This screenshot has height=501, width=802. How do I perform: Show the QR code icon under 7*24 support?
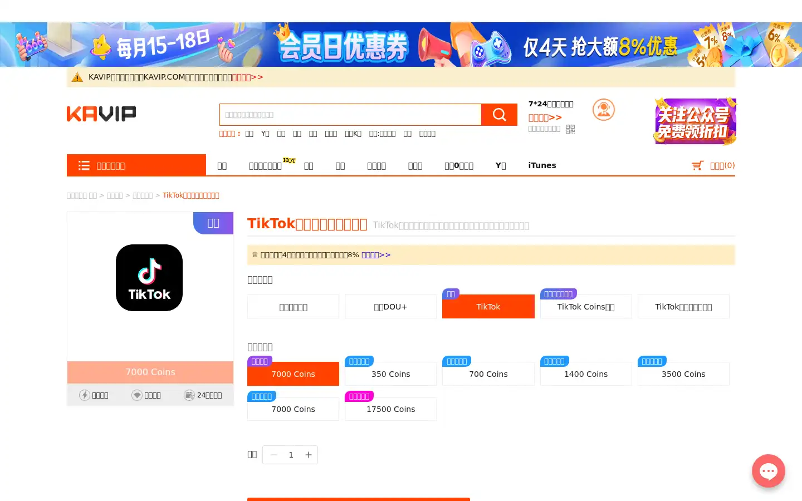(570, 129)
